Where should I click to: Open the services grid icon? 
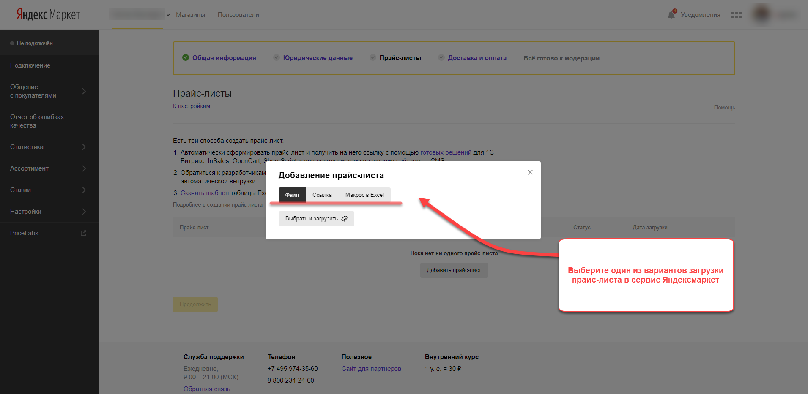(x=737, y=15)
